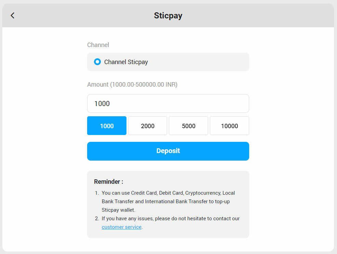
Task: Click the Sticpay page title
Action: [168, 16]
